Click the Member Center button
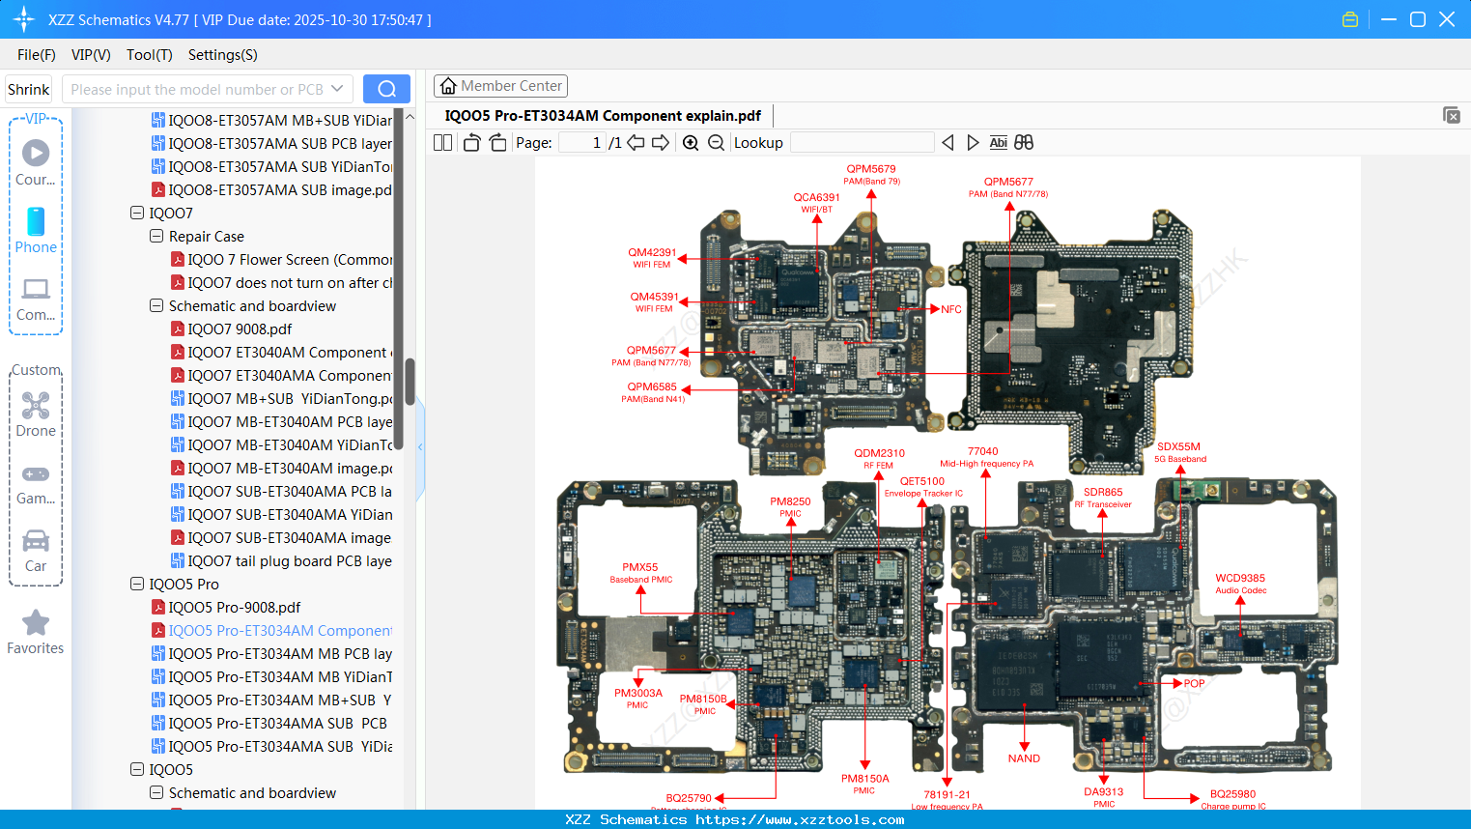 (500, 85)
